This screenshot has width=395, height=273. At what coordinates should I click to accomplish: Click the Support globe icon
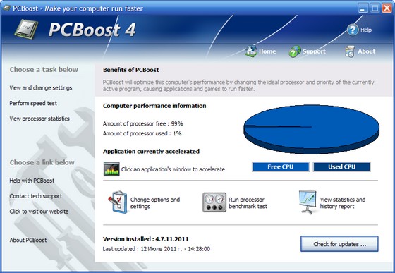(x=295, y=51)
